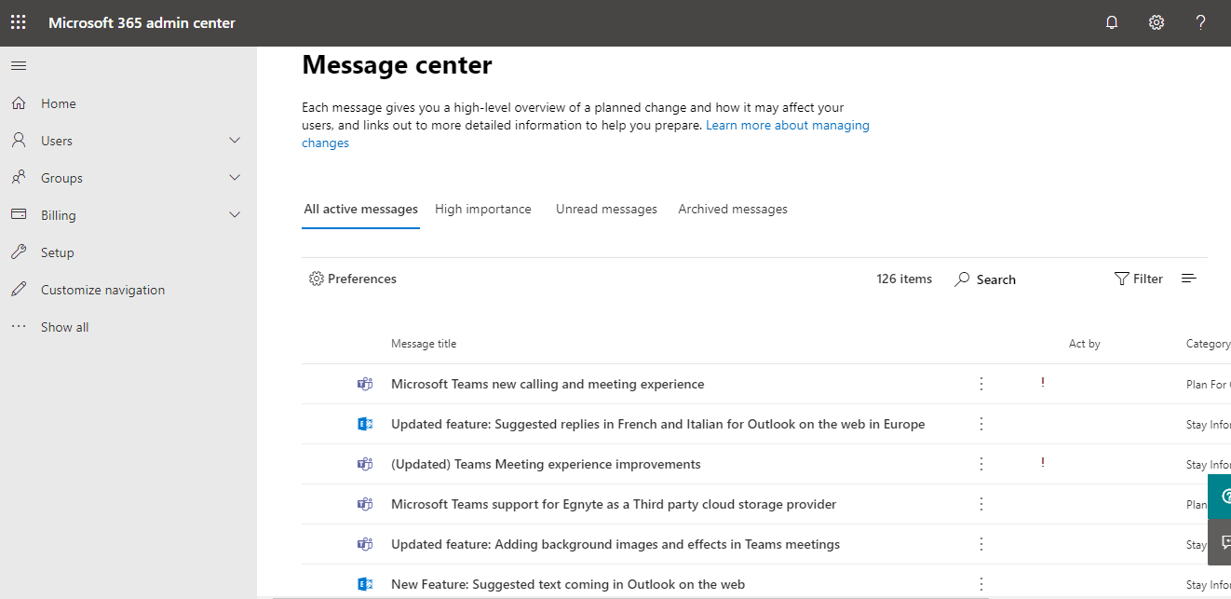
Task: Expand the Groups section chevron
Action: 235,178
